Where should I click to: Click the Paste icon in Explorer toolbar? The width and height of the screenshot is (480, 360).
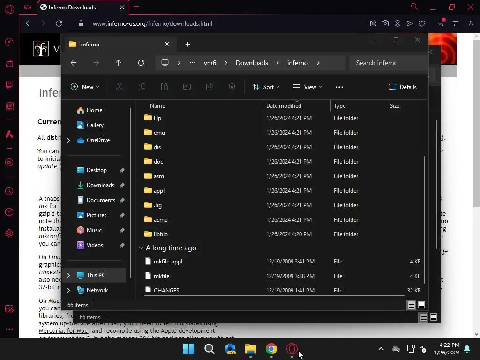click(165, 87)
